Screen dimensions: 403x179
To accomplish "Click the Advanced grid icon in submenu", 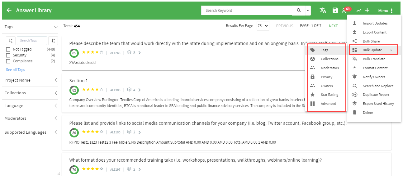I will (x=313, y=104).
